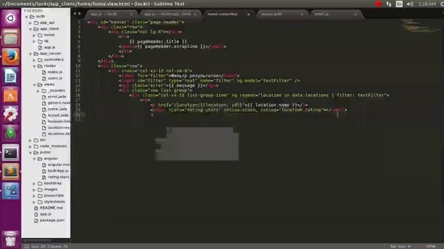
Task: Expand the images folder
Action: pos(35,190)
